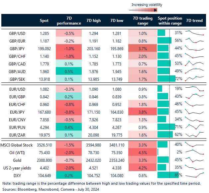Click the 7D performance column header
This screenshot has height=193, width=209.
coord(69,21)
